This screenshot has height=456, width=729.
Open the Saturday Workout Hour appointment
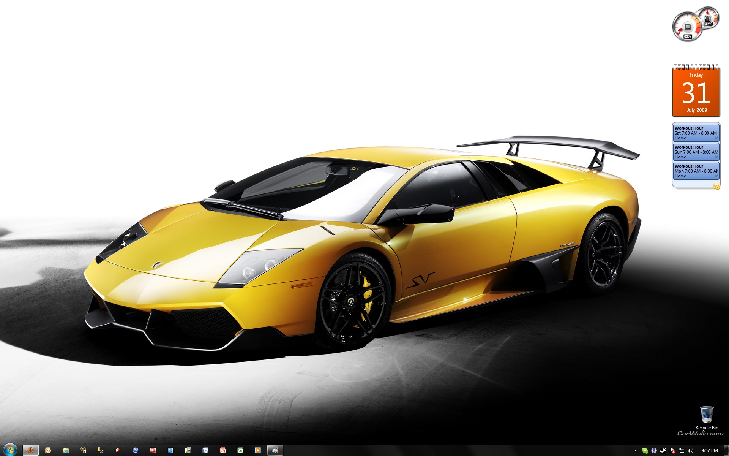click(696, 133)
